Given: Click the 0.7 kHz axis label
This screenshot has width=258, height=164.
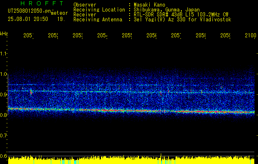Looking at the screenshot, I should (x=3, y=136).
